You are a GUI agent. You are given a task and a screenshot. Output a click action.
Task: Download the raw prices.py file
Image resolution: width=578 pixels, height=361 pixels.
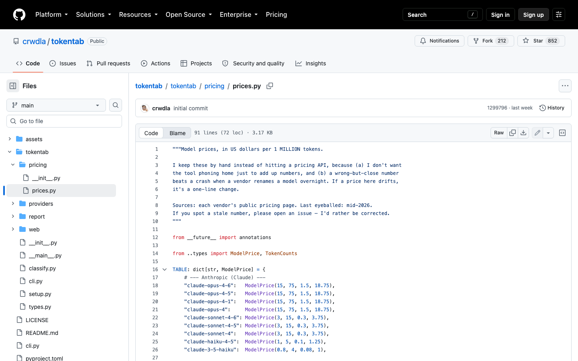(x=523, y=133)
